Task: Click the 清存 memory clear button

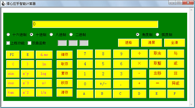Action: point(64,93)
